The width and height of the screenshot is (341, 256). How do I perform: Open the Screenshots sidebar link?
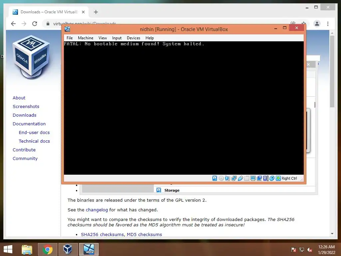(26, 106)
